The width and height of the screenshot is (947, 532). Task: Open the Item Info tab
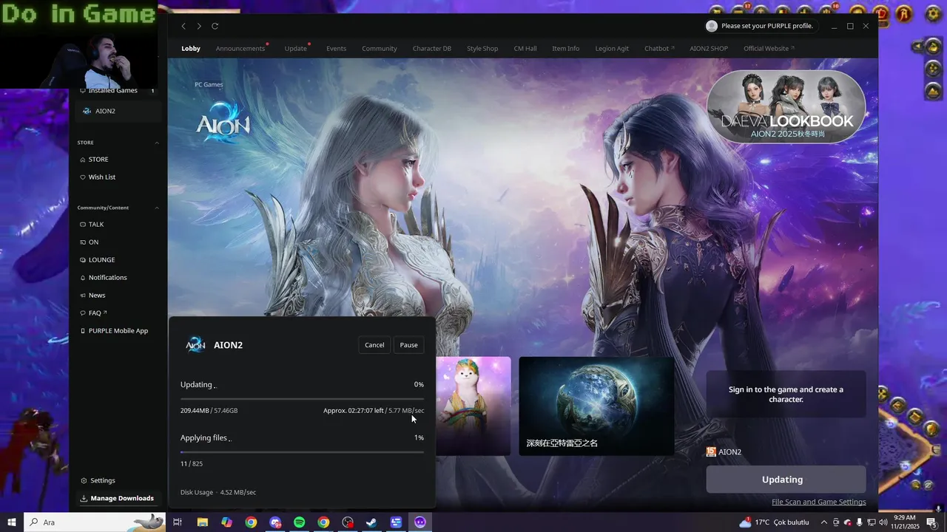pyautogui.click(x=566, y=49)
